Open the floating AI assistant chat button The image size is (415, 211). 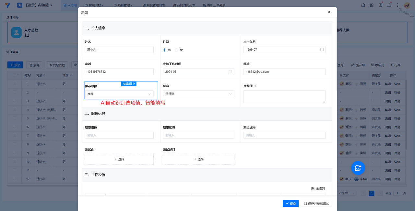click(358, 168)
